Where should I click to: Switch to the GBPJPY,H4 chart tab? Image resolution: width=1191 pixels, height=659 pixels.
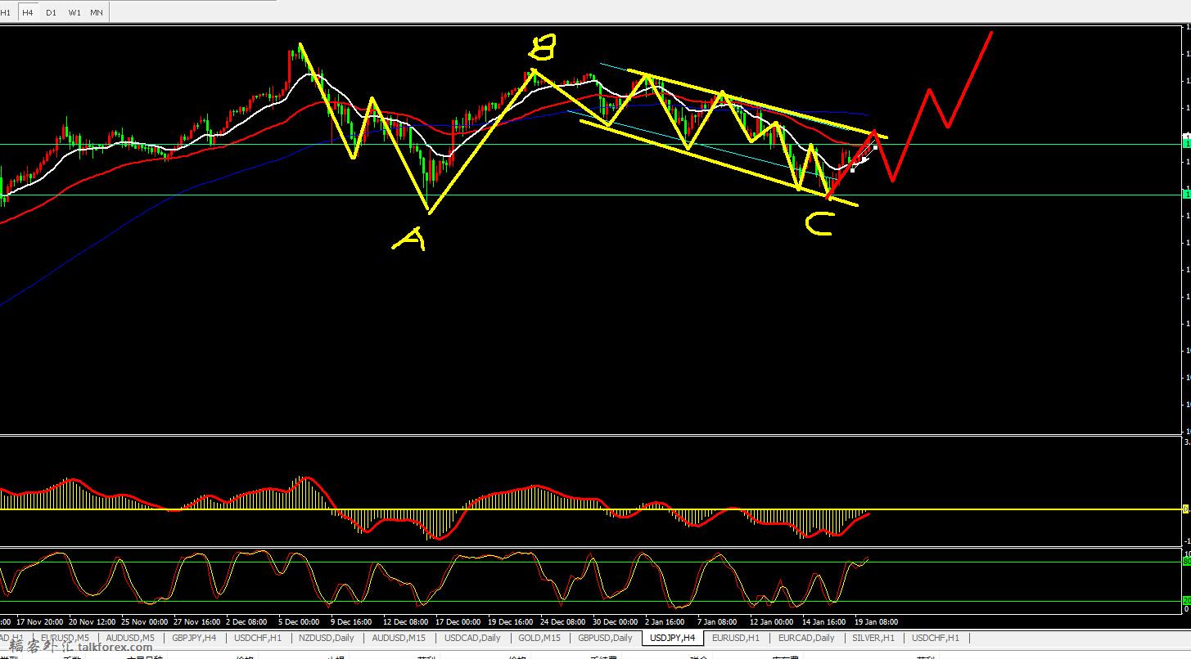(x=194, y=638)
